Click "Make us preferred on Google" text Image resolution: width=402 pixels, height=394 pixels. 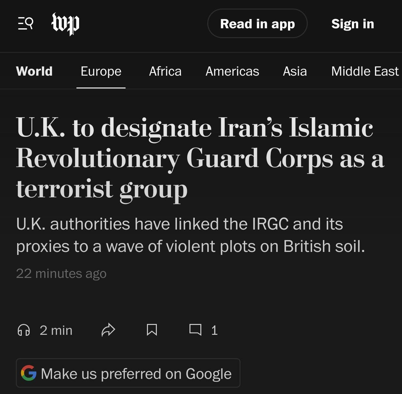coord(136,374)
